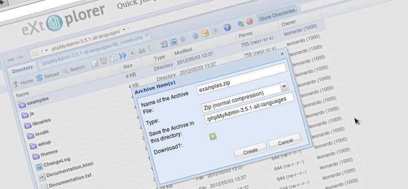Click the red X Delete toolbar icon
408x189 pixels.
pos(132,53)
